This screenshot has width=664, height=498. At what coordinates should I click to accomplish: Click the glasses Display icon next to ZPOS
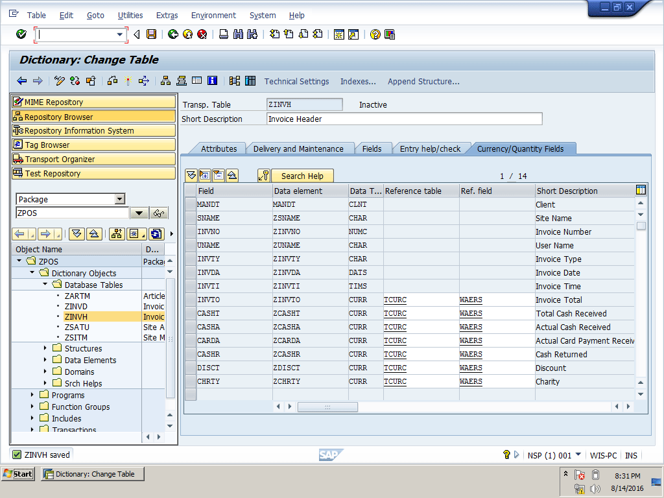pyautogui.click(x=159, y=213)
